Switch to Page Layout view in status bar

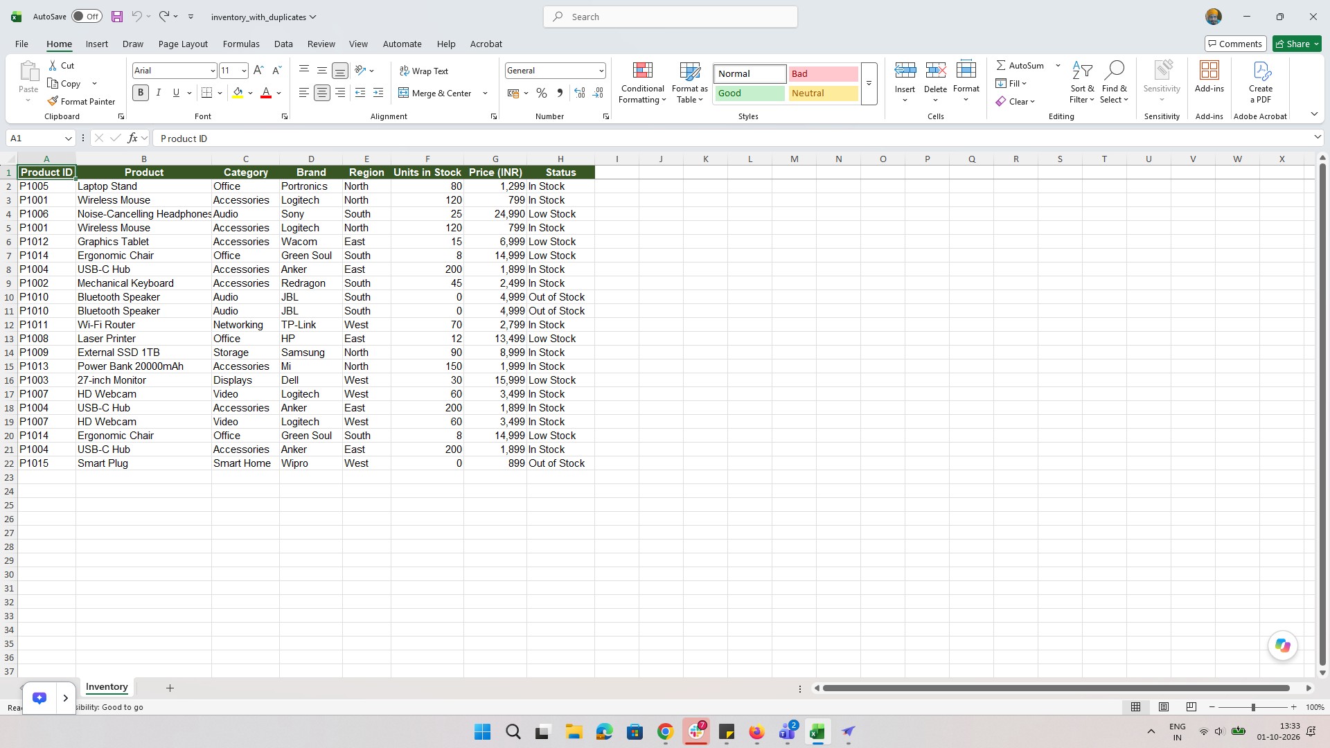click(1164, 707)
